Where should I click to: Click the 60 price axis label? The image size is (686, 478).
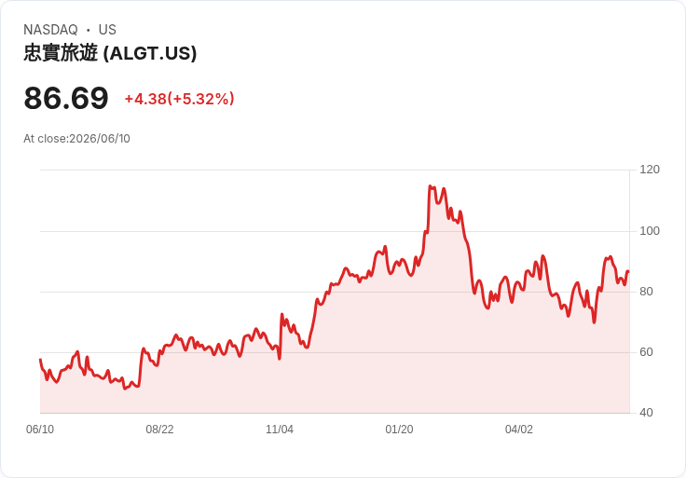646,352
